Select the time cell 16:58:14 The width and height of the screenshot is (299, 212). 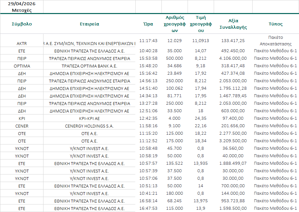[x=148, y=201]
